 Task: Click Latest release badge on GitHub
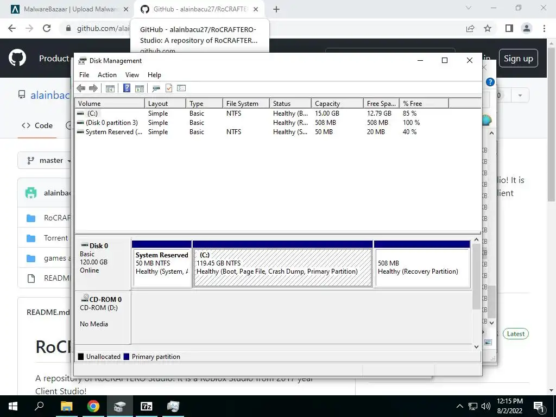click(516, 334)
